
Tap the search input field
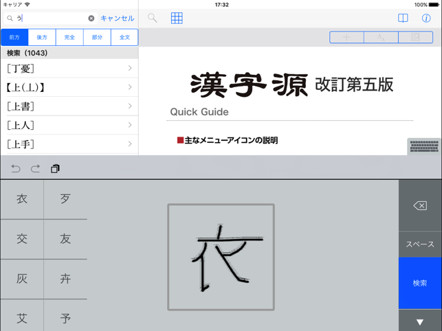pyautogui.click(x=51, y=19)
